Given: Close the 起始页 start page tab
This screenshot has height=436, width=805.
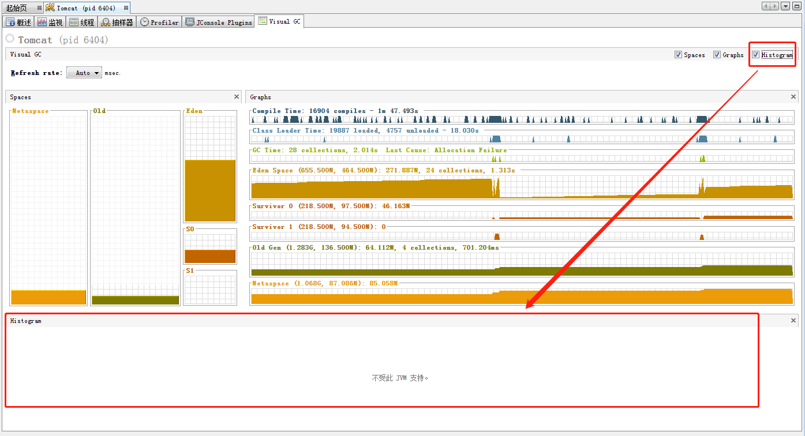Looking at the screenshot, I should coord(39,8).
